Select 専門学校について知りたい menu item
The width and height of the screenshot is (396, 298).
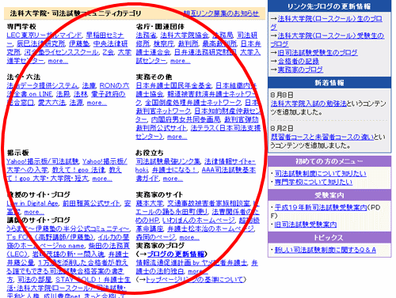(313, 182)
